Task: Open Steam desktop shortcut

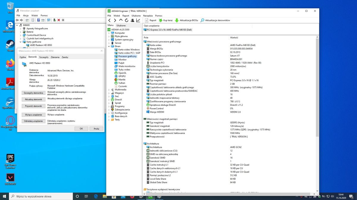Action: click(10, 46)
